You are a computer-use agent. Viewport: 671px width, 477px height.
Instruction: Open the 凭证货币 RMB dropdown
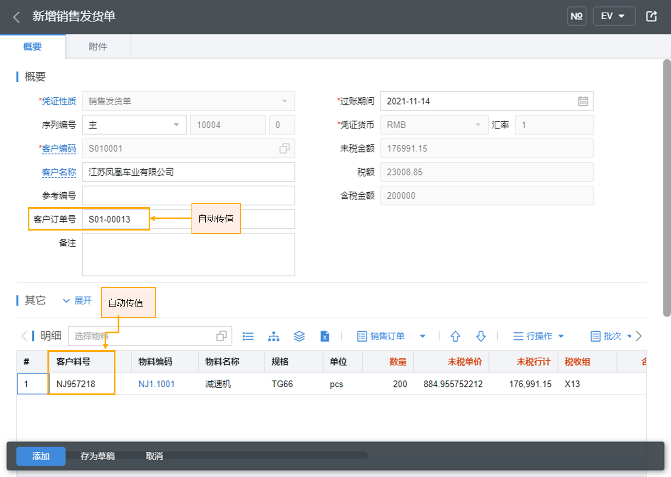pyautogui.click(x=434, y=125)
